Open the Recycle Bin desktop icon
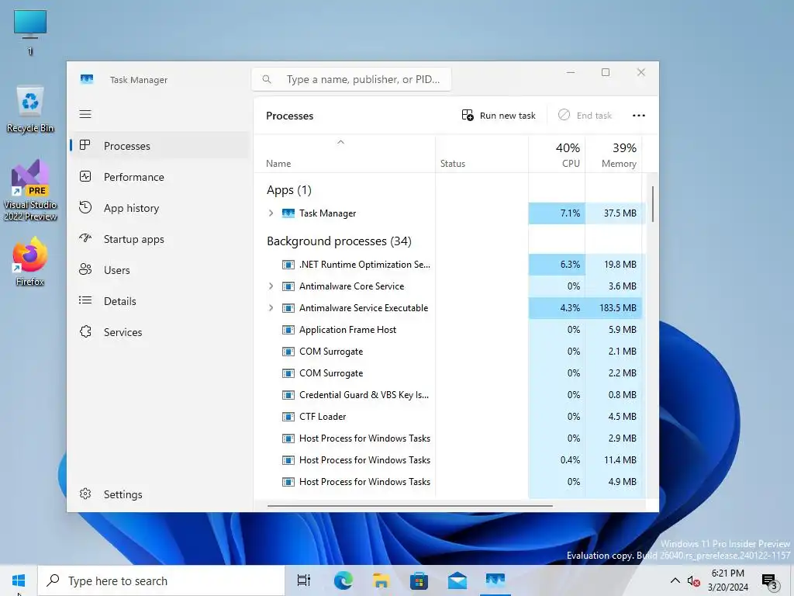Viewport: 794px width, 596px height. pyautogui.click(x=30, y=109)
